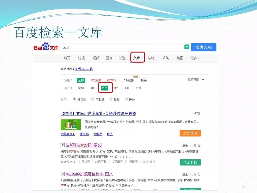Click the 14次下载 text in first result
This screenshot has height=193, width=257.
point(101,162)
